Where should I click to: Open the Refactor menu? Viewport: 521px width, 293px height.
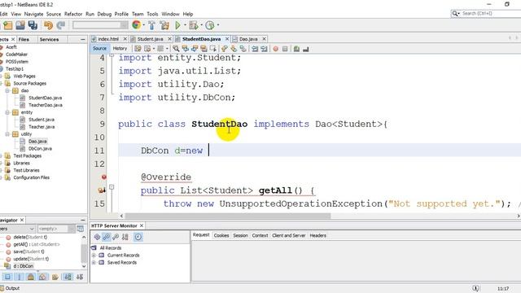click(x=73, y=14)
